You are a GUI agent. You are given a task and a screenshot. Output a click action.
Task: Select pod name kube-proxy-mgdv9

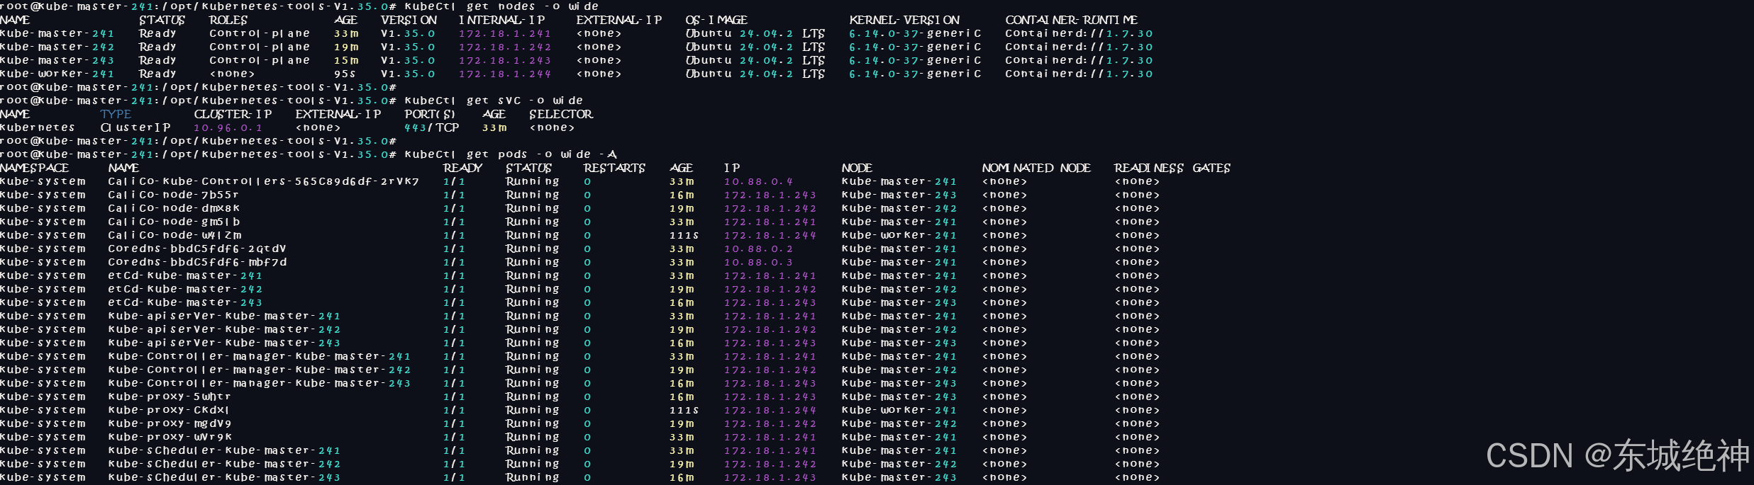tap(170, 424)
